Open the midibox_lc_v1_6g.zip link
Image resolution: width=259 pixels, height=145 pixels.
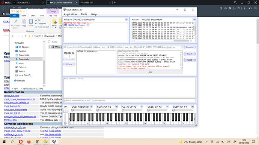pos(15,127)
